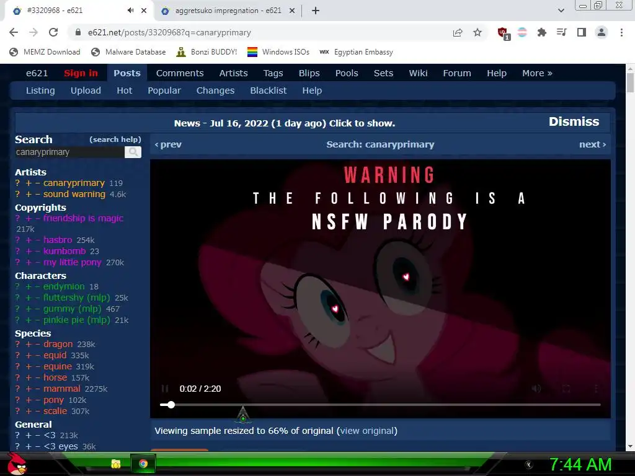Click the browser forward arrow
This screenshot has height=476, width=635.
tap(33, 32)
